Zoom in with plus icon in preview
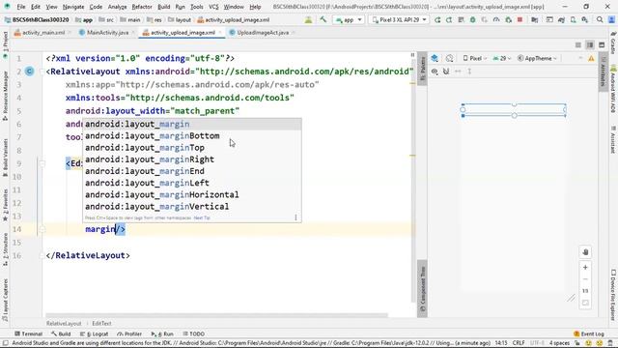The height and width of the screenshot is (348, 618). tap(585, 268)
